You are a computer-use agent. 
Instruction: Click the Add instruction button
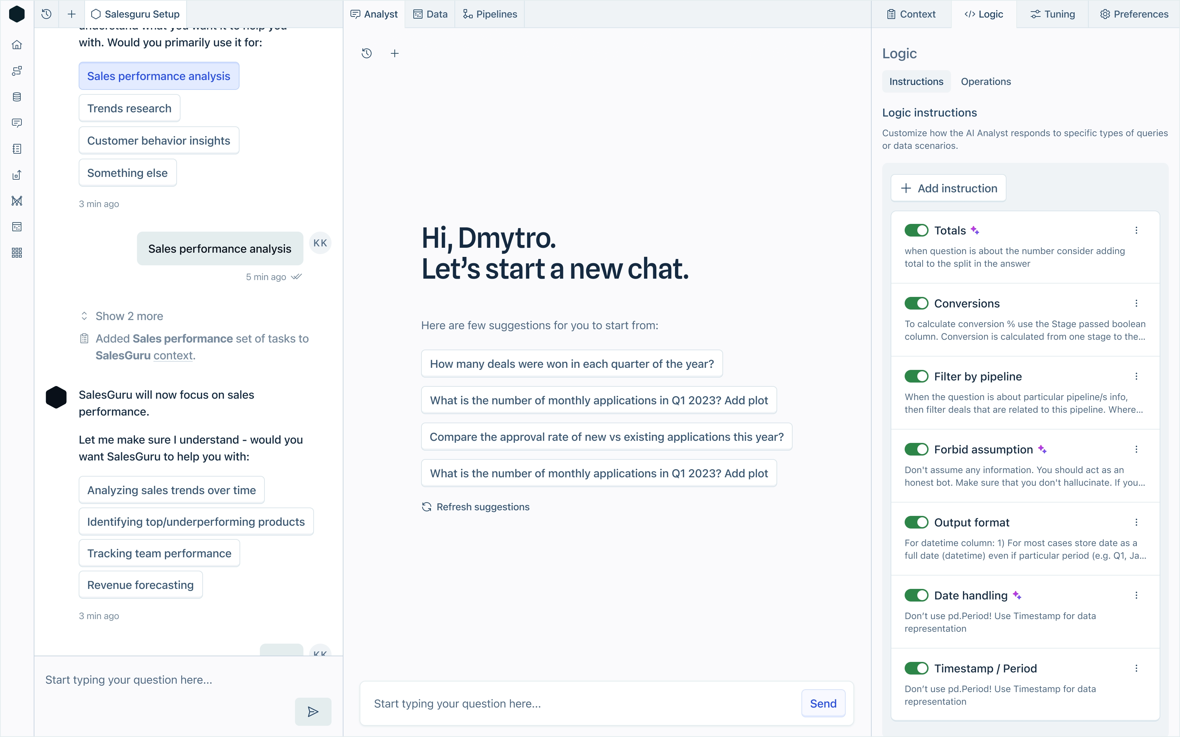pyautogui.click(x=949, y=188)
